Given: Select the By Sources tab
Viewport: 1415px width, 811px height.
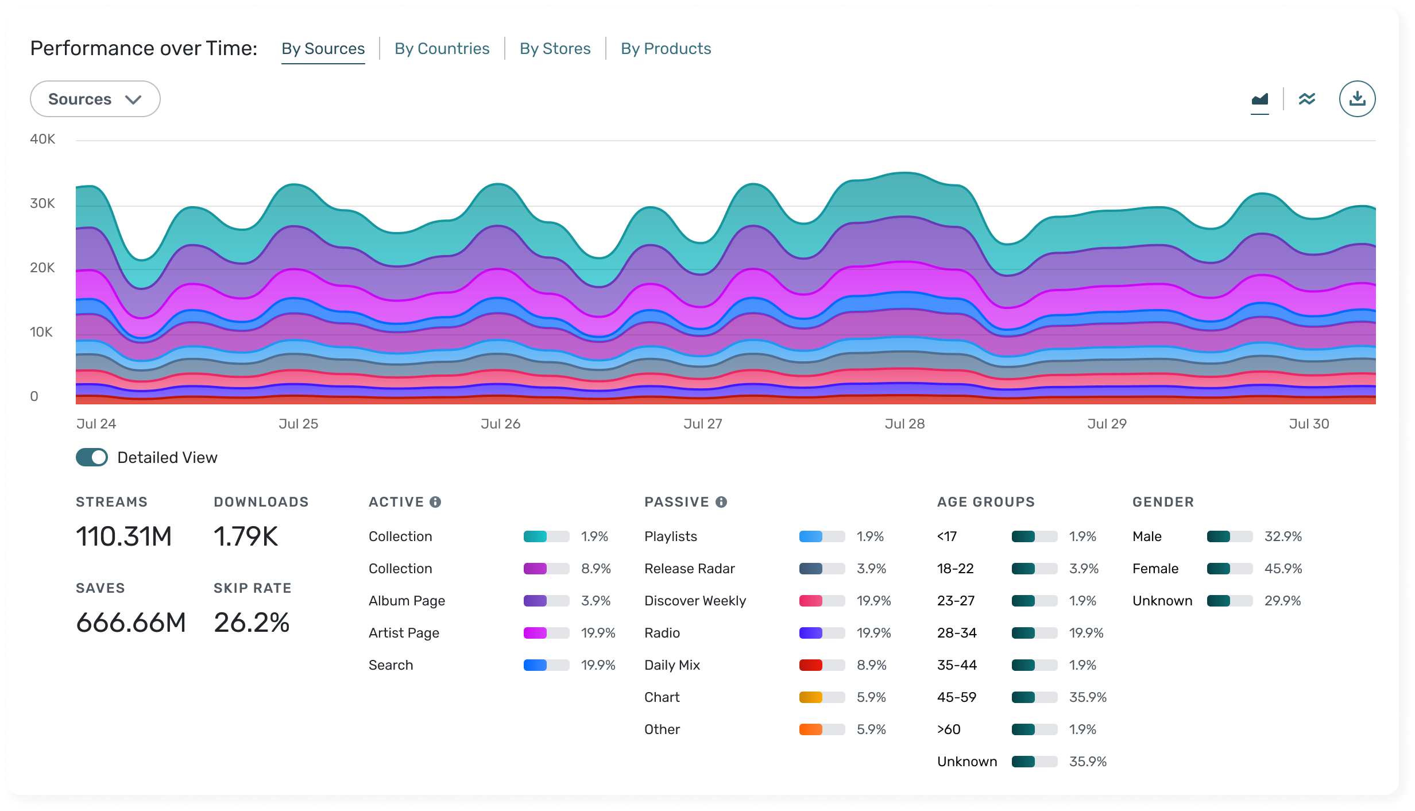Looking at the screenshot, I should [323, 49].
